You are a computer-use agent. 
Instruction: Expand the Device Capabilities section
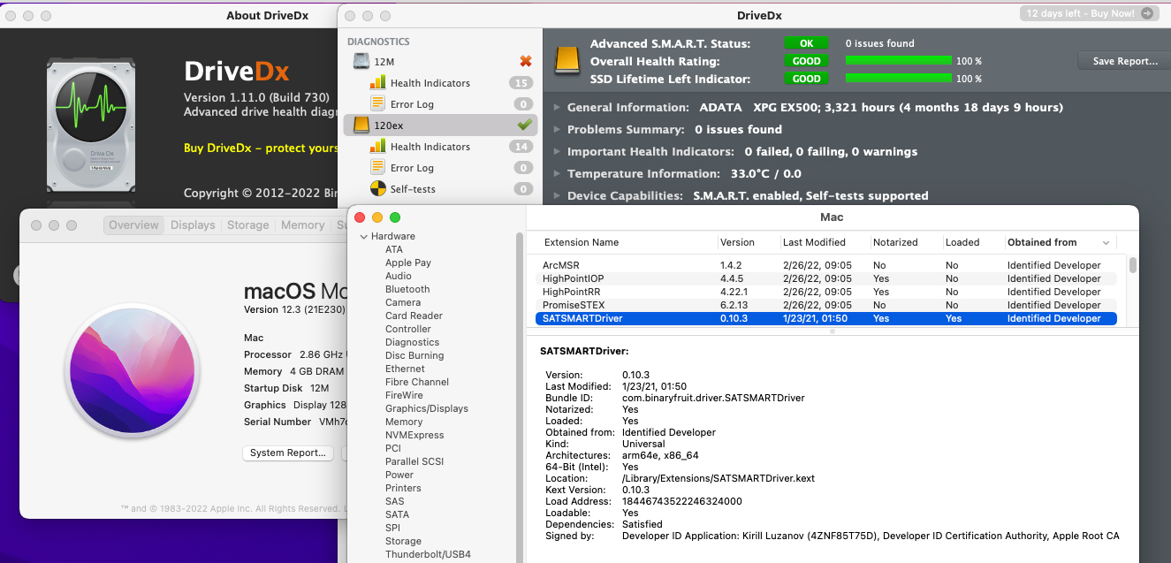(557, 196)
